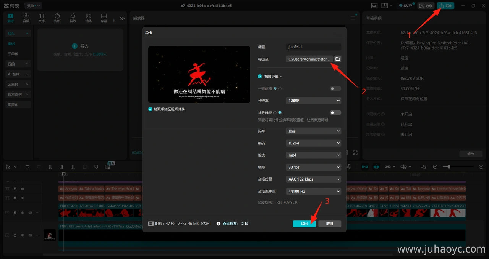Image resolution: width=489 pixels, height=259 pixels.
Task: Click the 扫码导入 link
Action: 100,54
